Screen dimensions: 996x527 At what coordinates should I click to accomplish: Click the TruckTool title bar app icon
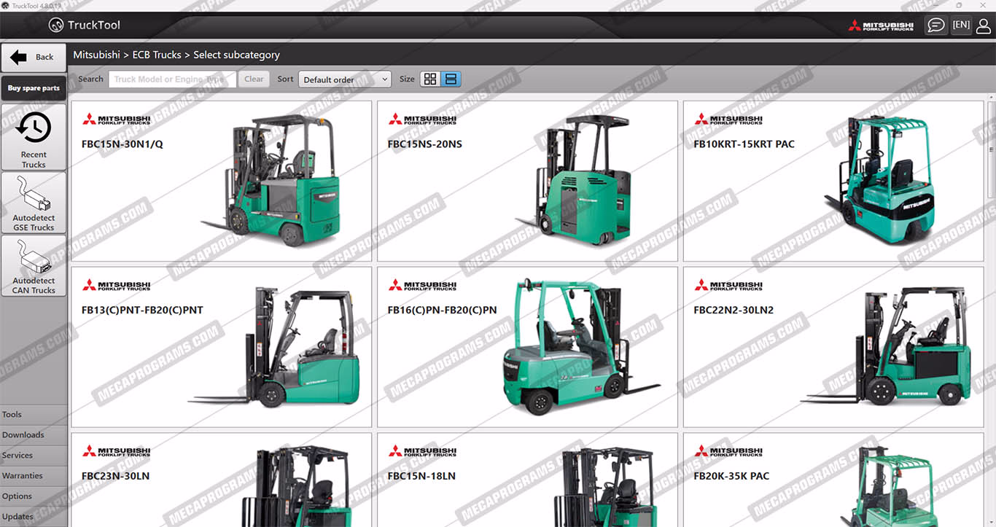5,5
